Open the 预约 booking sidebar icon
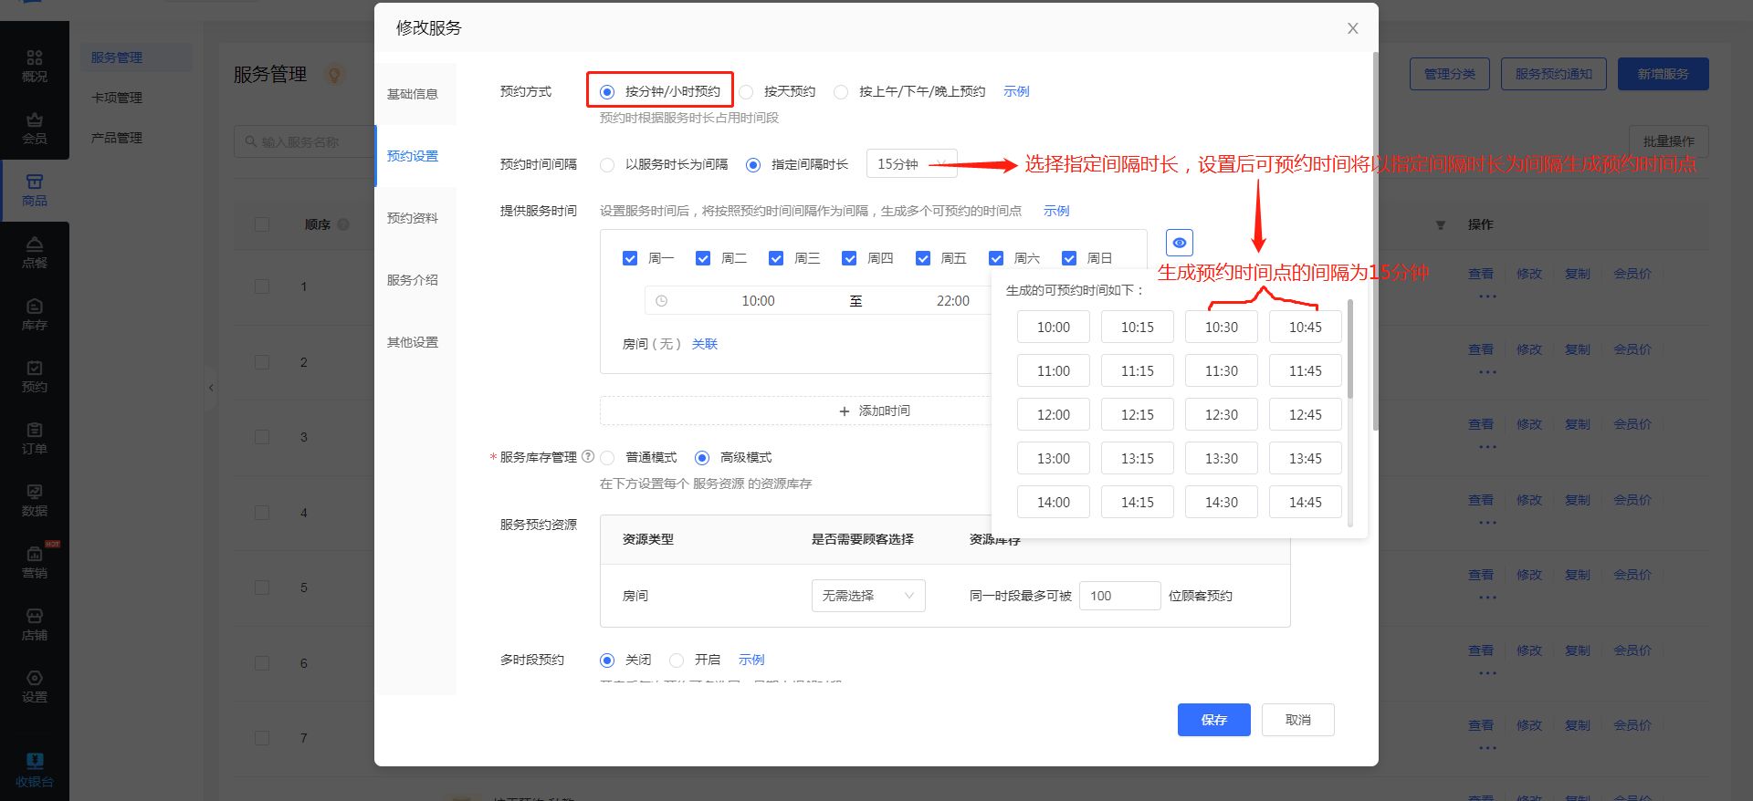The height and width of the screenshot is (801, 1753). tap(35, 377)
